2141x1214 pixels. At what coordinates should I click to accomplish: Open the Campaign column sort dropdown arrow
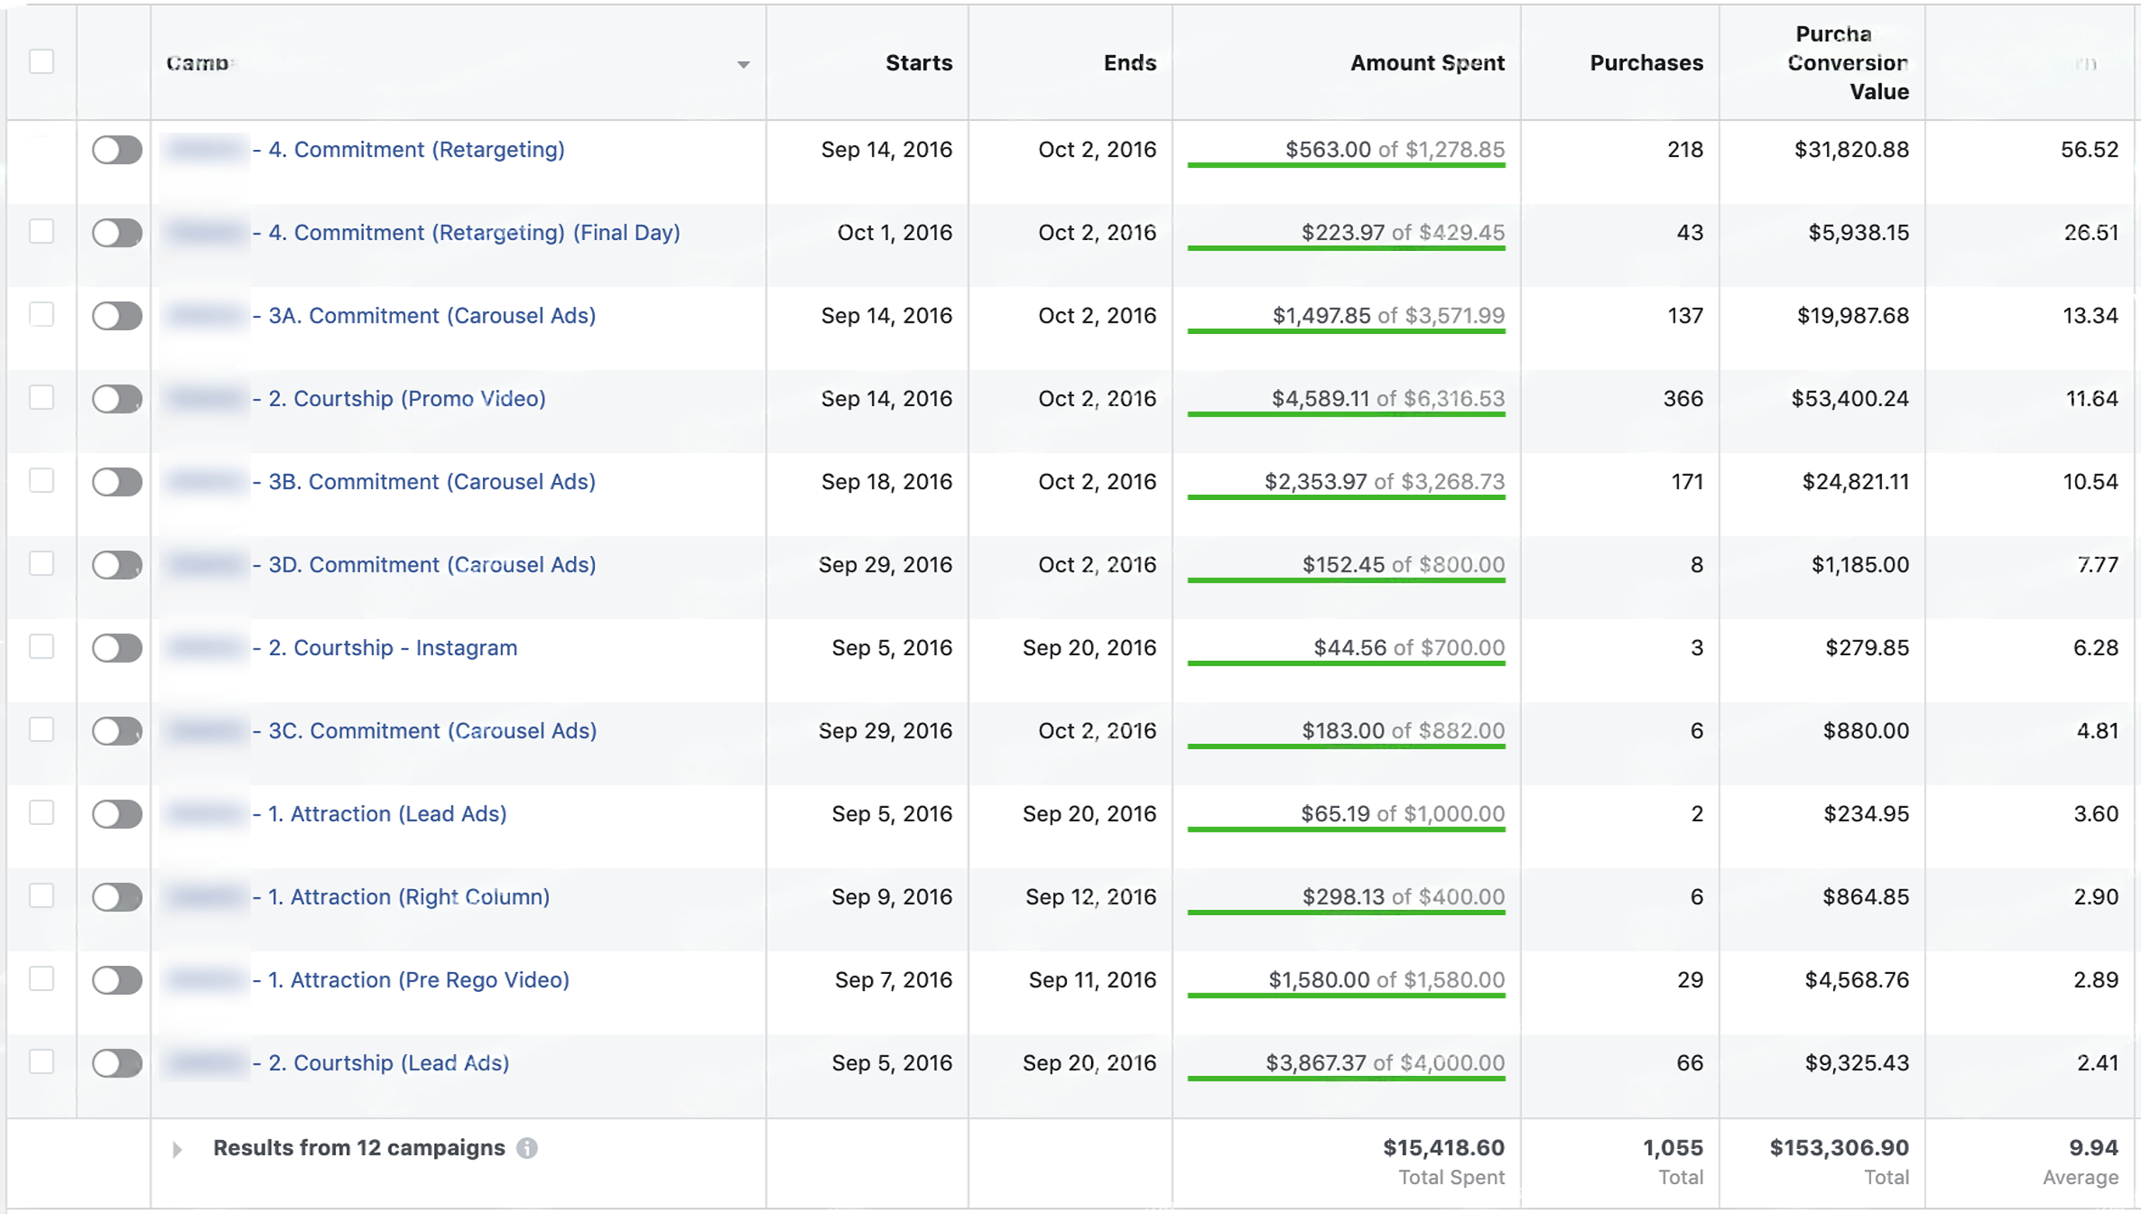coord(743,64)
